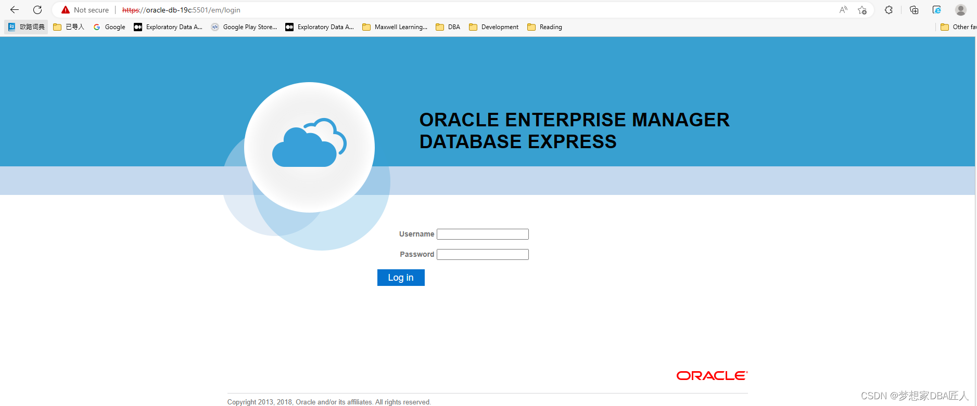Click the Oracle Enterprise Manager heading
This screenshot has height=406, width=977.
(x=574, y=130)
